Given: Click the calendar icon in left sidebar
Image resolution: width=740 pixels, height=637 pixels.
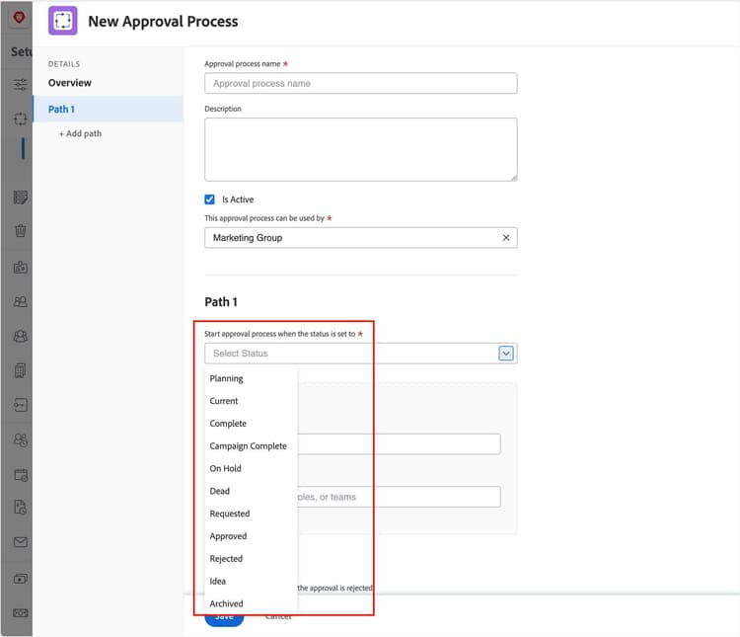Looking at the screenshot, I should pos(20,474).
